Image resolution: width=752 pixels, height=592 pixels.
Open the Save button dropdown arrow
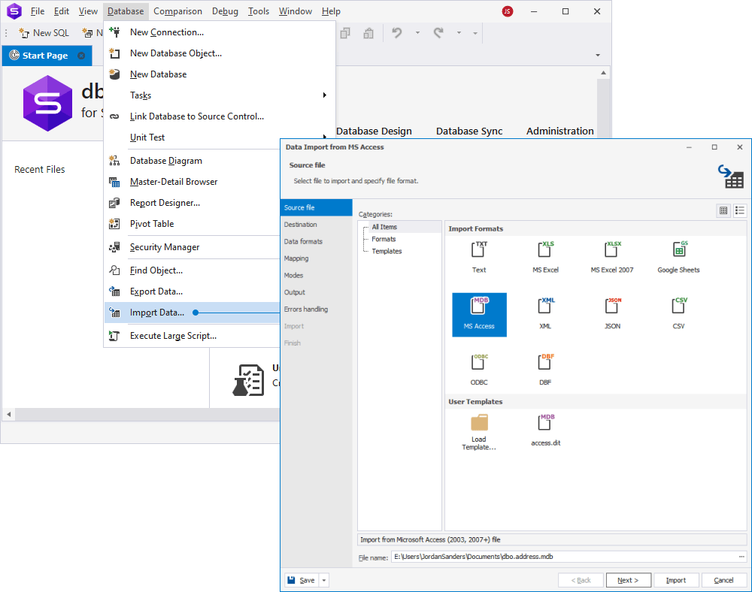point(324,580)
